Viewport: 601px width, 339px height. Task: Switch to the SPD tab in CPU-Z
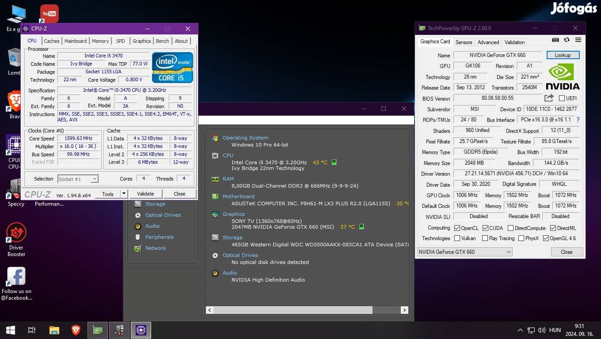click(x=120, y=41)
